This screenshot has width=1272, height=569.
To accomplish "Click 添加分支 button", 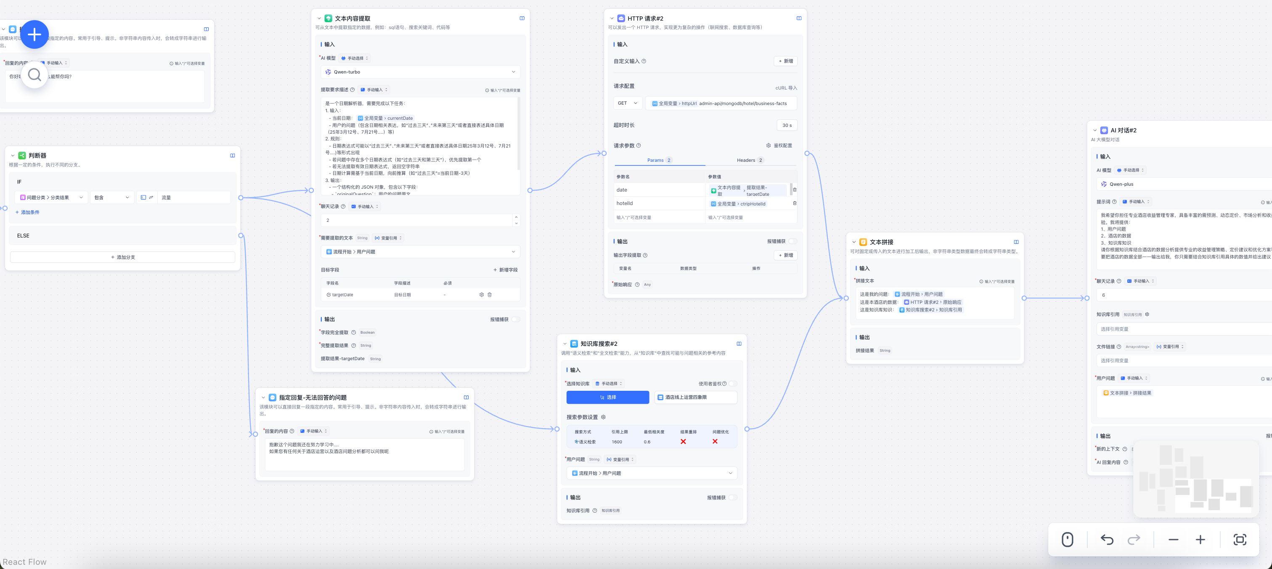I will pyautogui.click(x=122, y=257).
